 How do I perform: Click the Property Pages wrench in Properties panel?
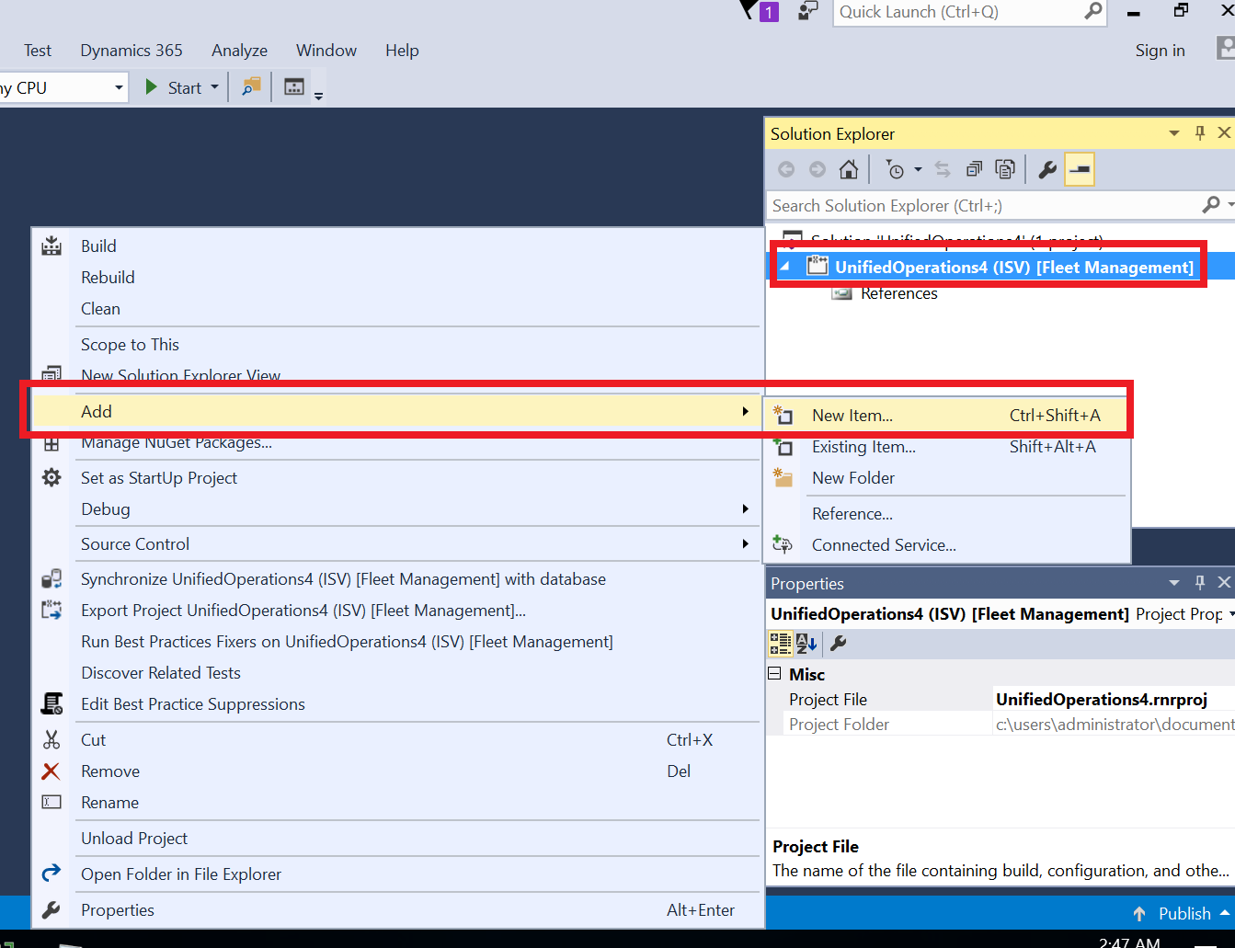point(839,643)
